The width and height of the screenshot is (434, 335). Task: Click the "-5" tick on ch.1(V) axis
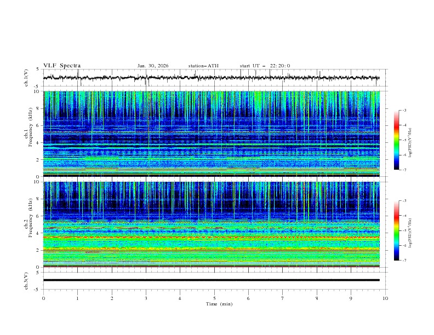[37, 86]
